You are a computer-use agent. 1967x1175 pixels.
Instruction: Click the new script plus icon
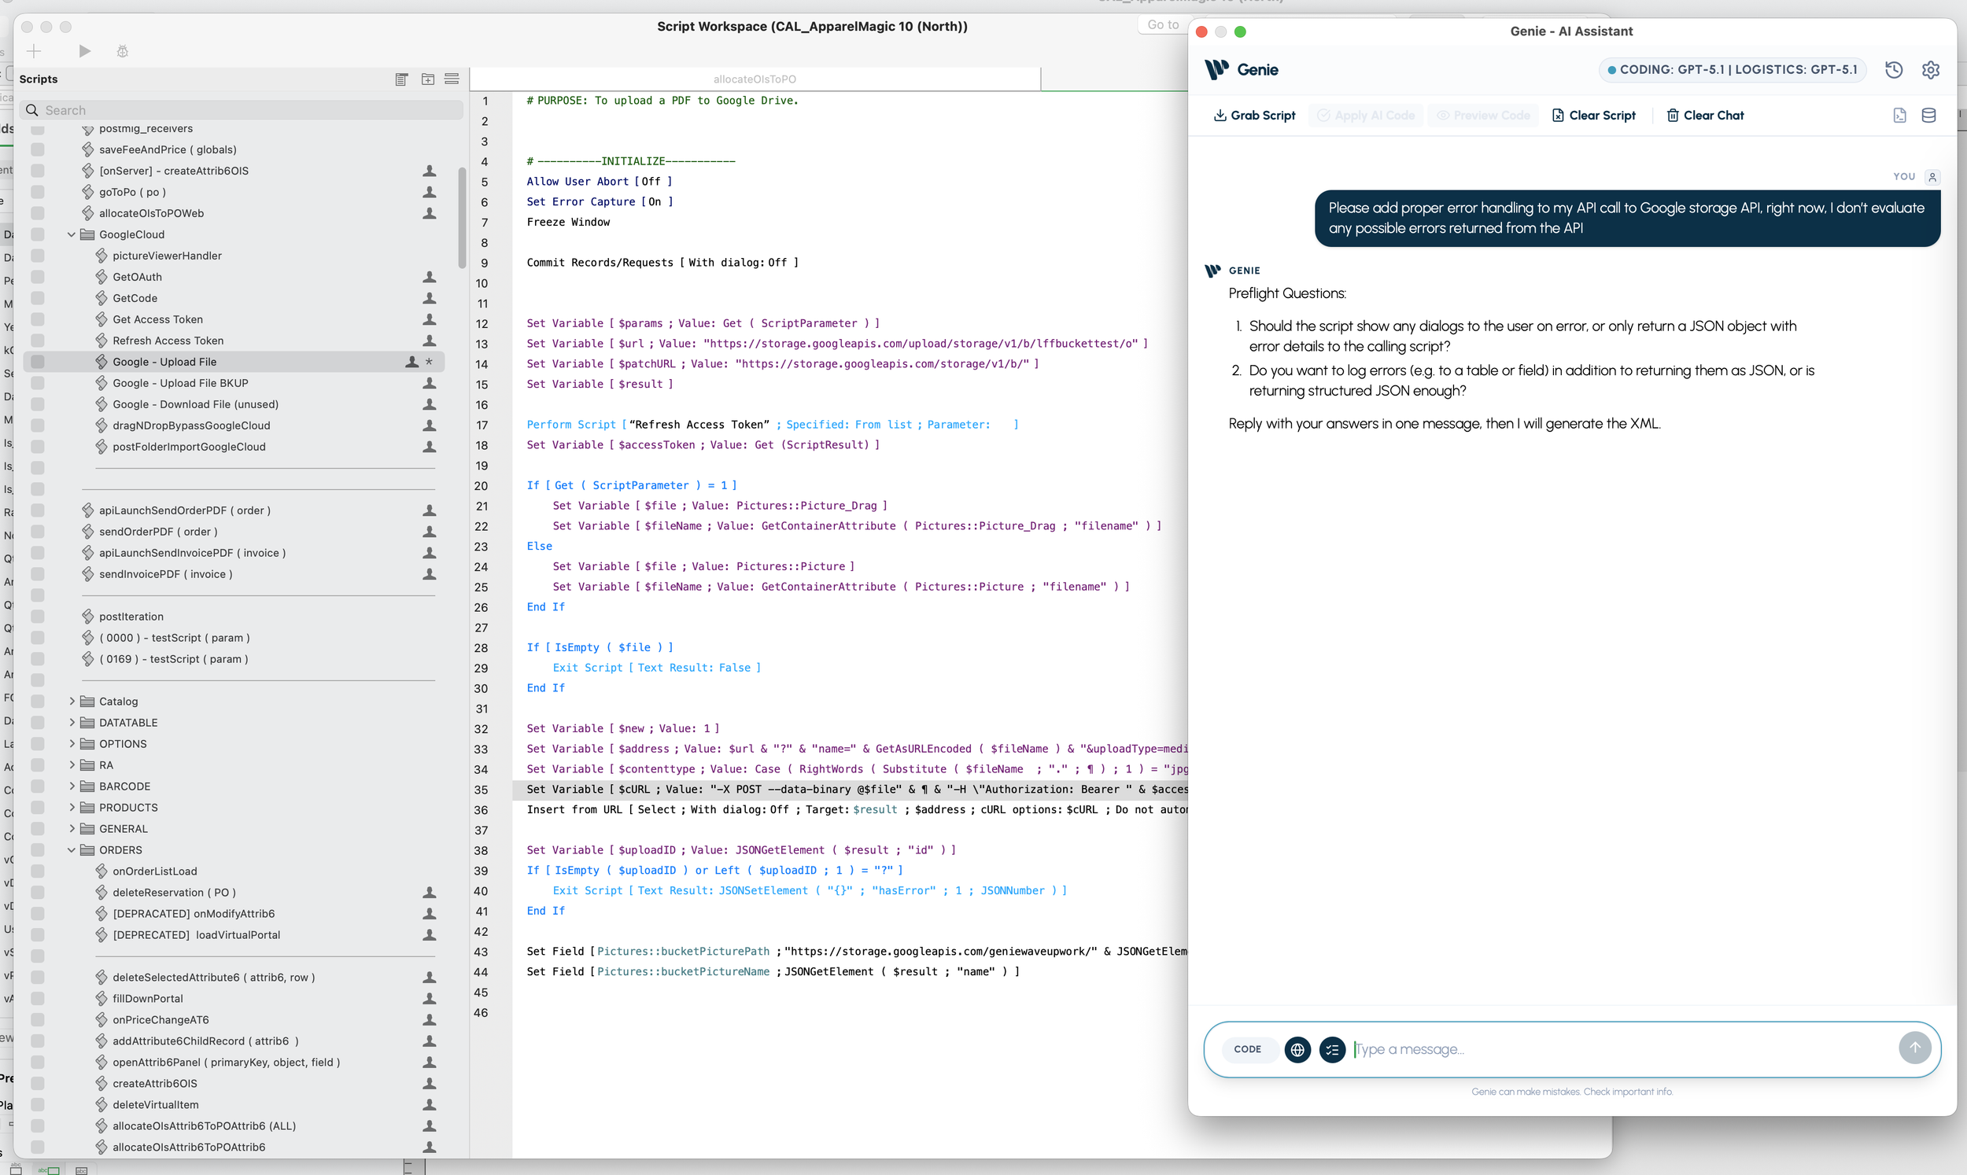(34, 51)
